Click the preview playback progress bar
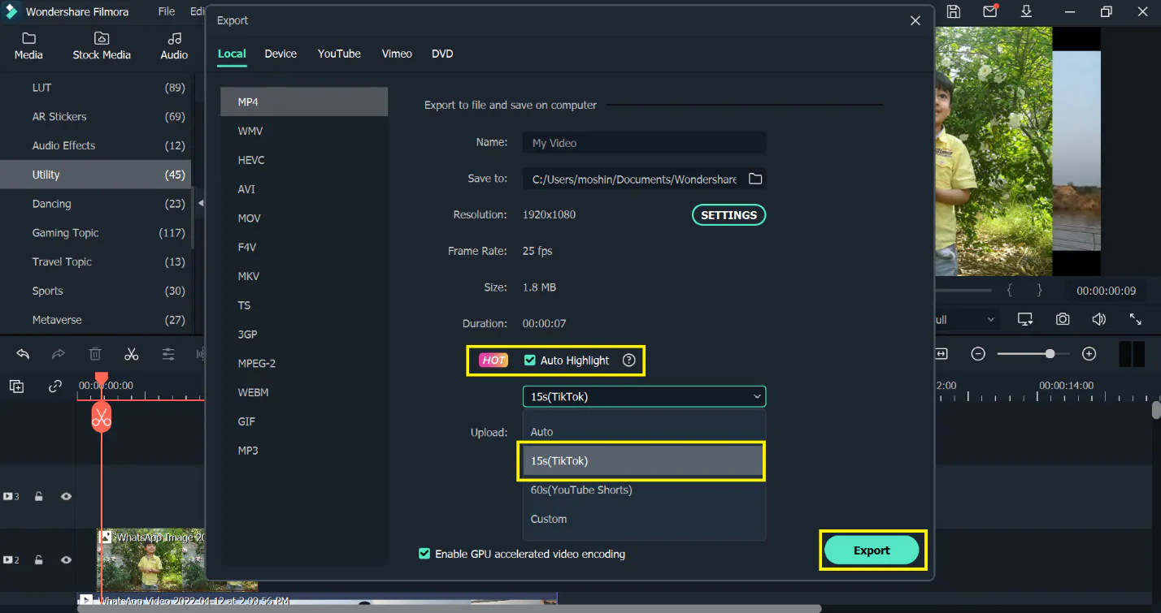This screenshot has width=1161, height=613. click(x=963, y=290)
